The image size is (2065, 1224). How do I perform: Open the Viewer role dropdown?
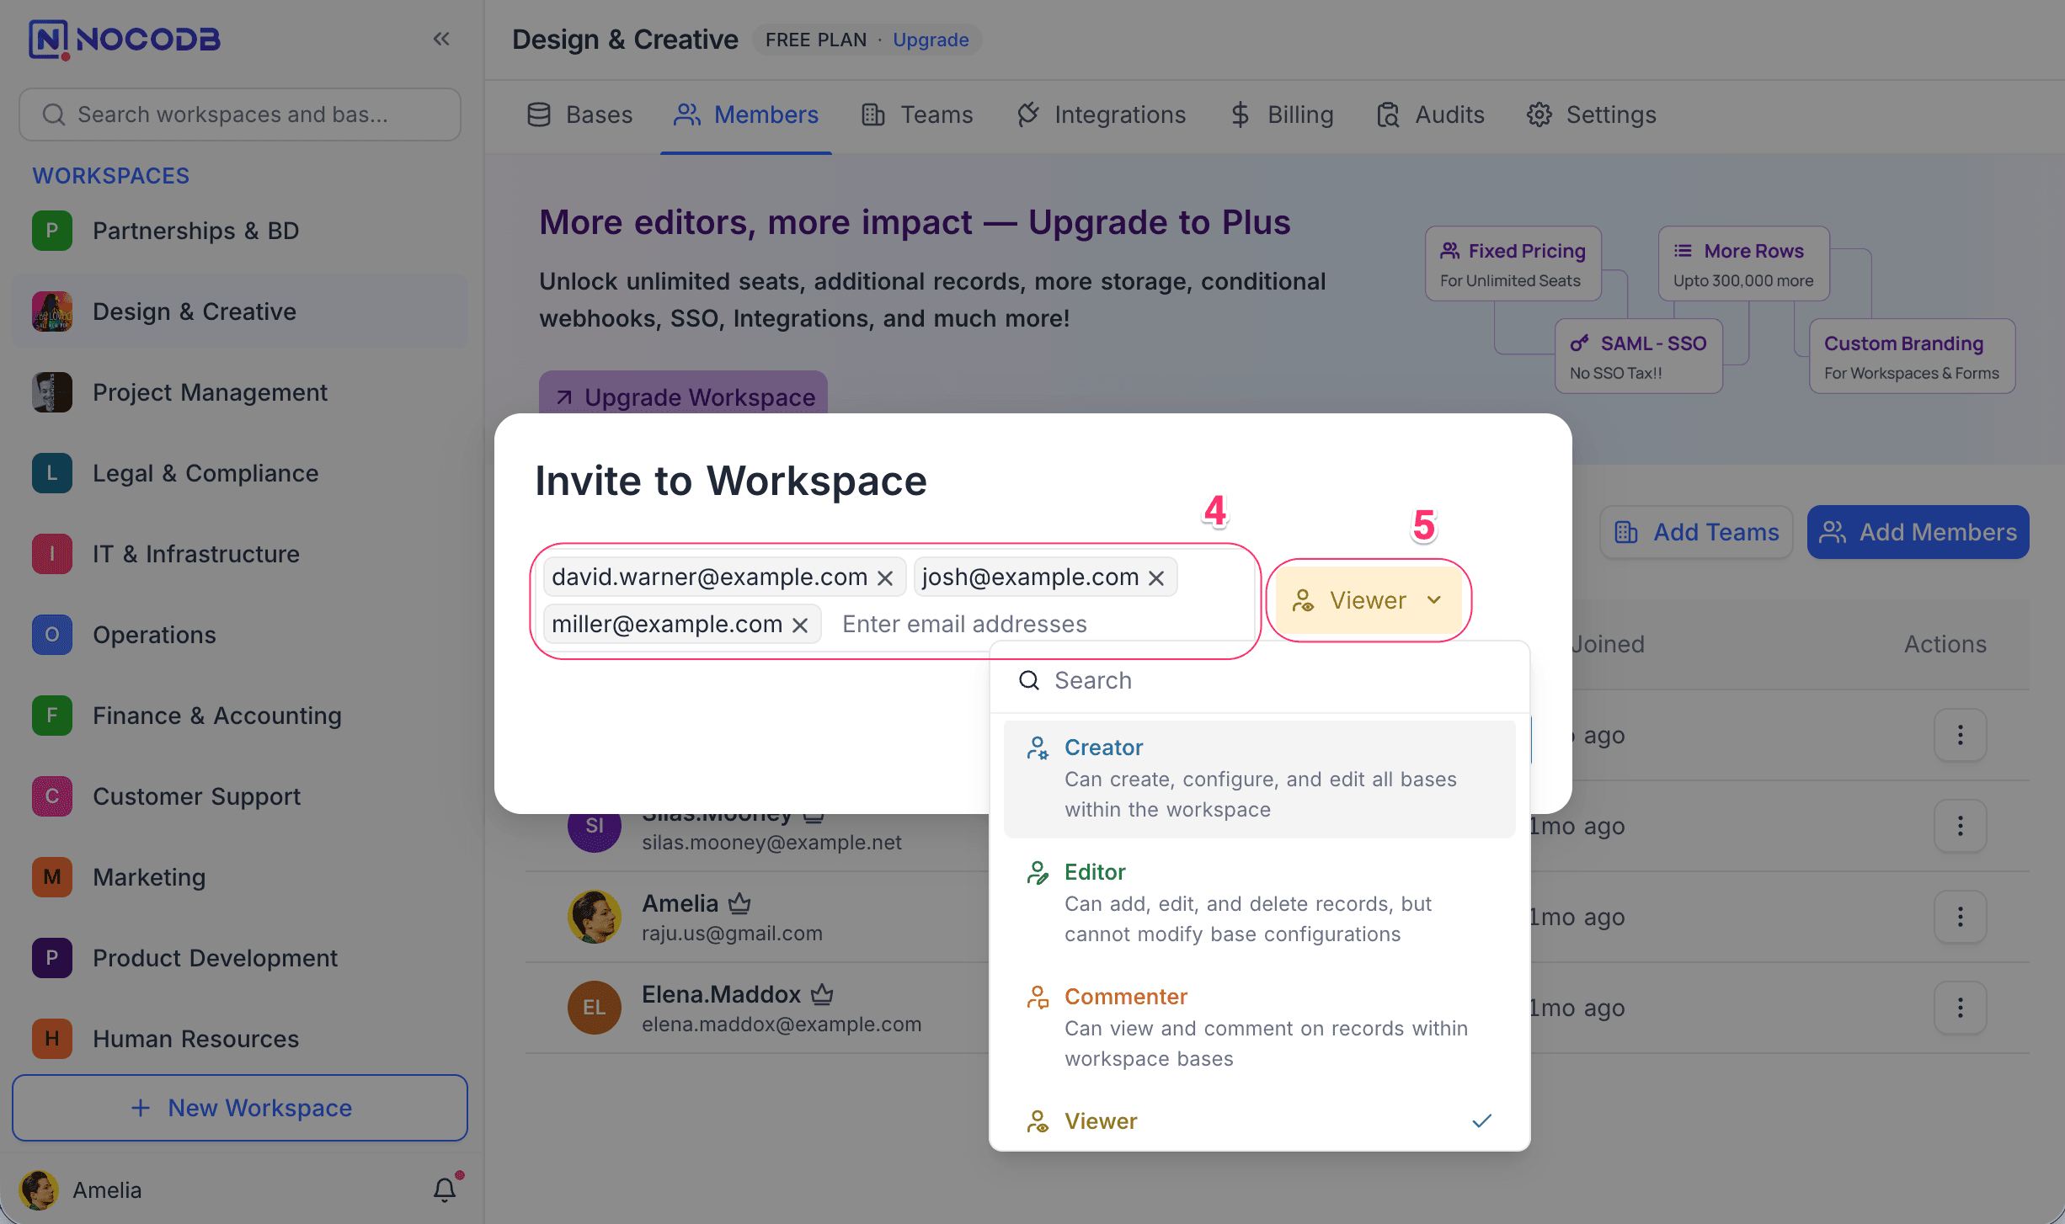(1369, 600)
